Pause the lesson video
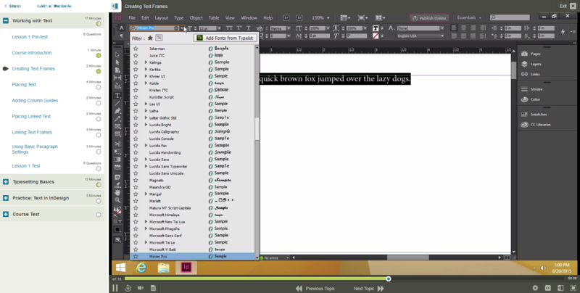This screenshot has height=293, width=580. click(115, 288)
